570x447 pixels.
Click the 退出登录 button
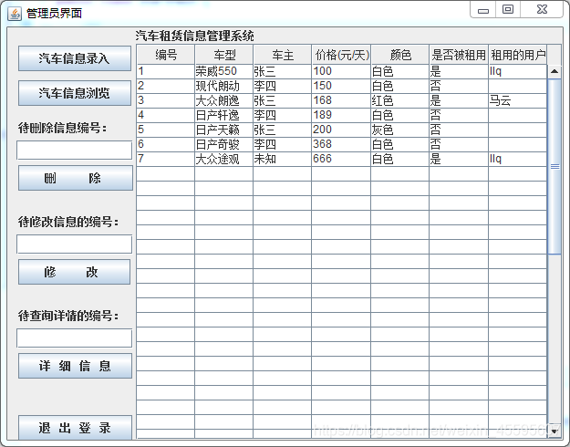75,428
